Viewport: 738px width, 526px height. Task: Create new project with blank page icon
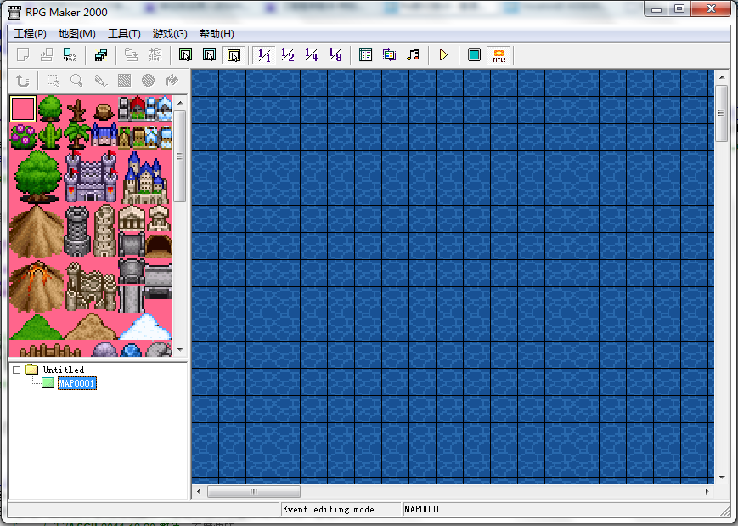pyautogui.click(x=23, y=55)
